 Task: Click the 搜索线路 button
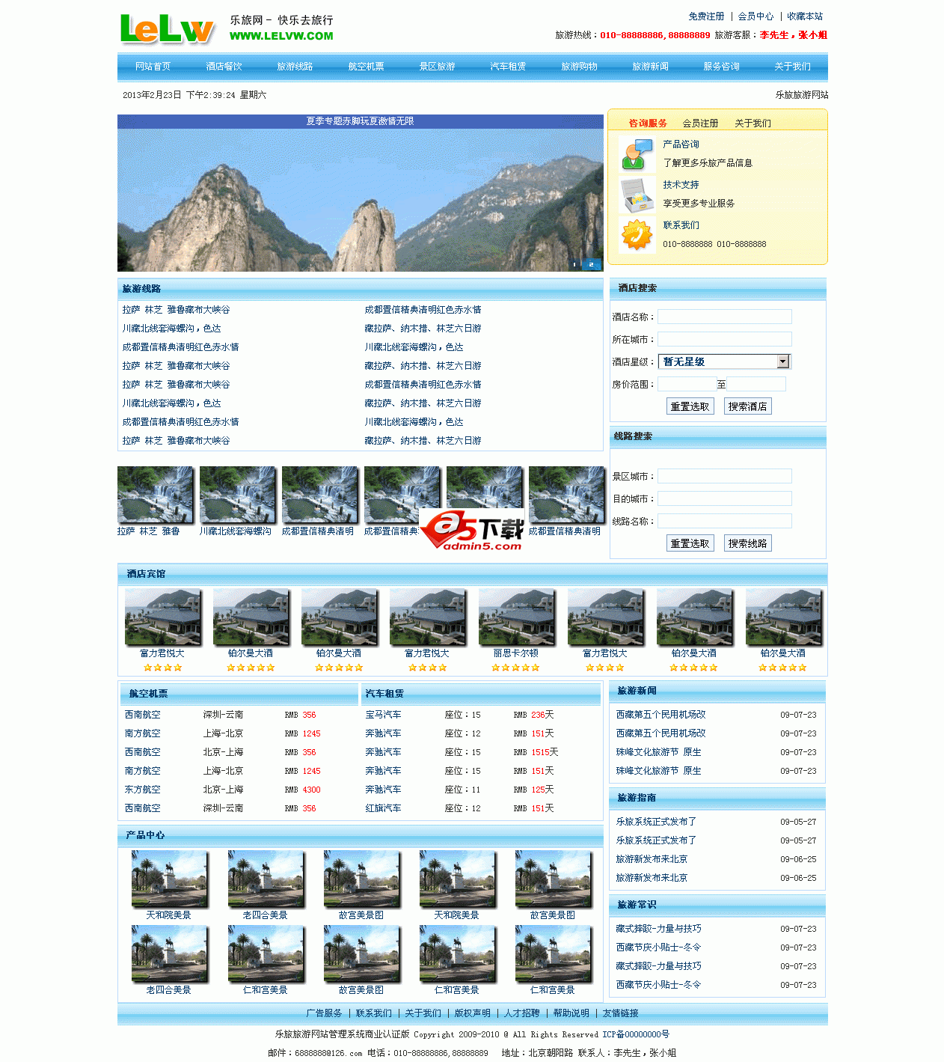747,543
